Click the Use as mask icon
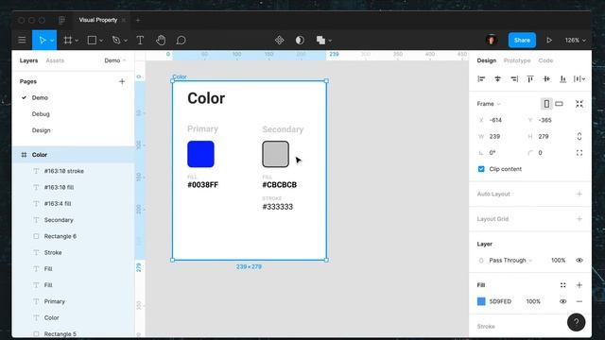Viewport: 605px width, 340px height. point(300,40)
